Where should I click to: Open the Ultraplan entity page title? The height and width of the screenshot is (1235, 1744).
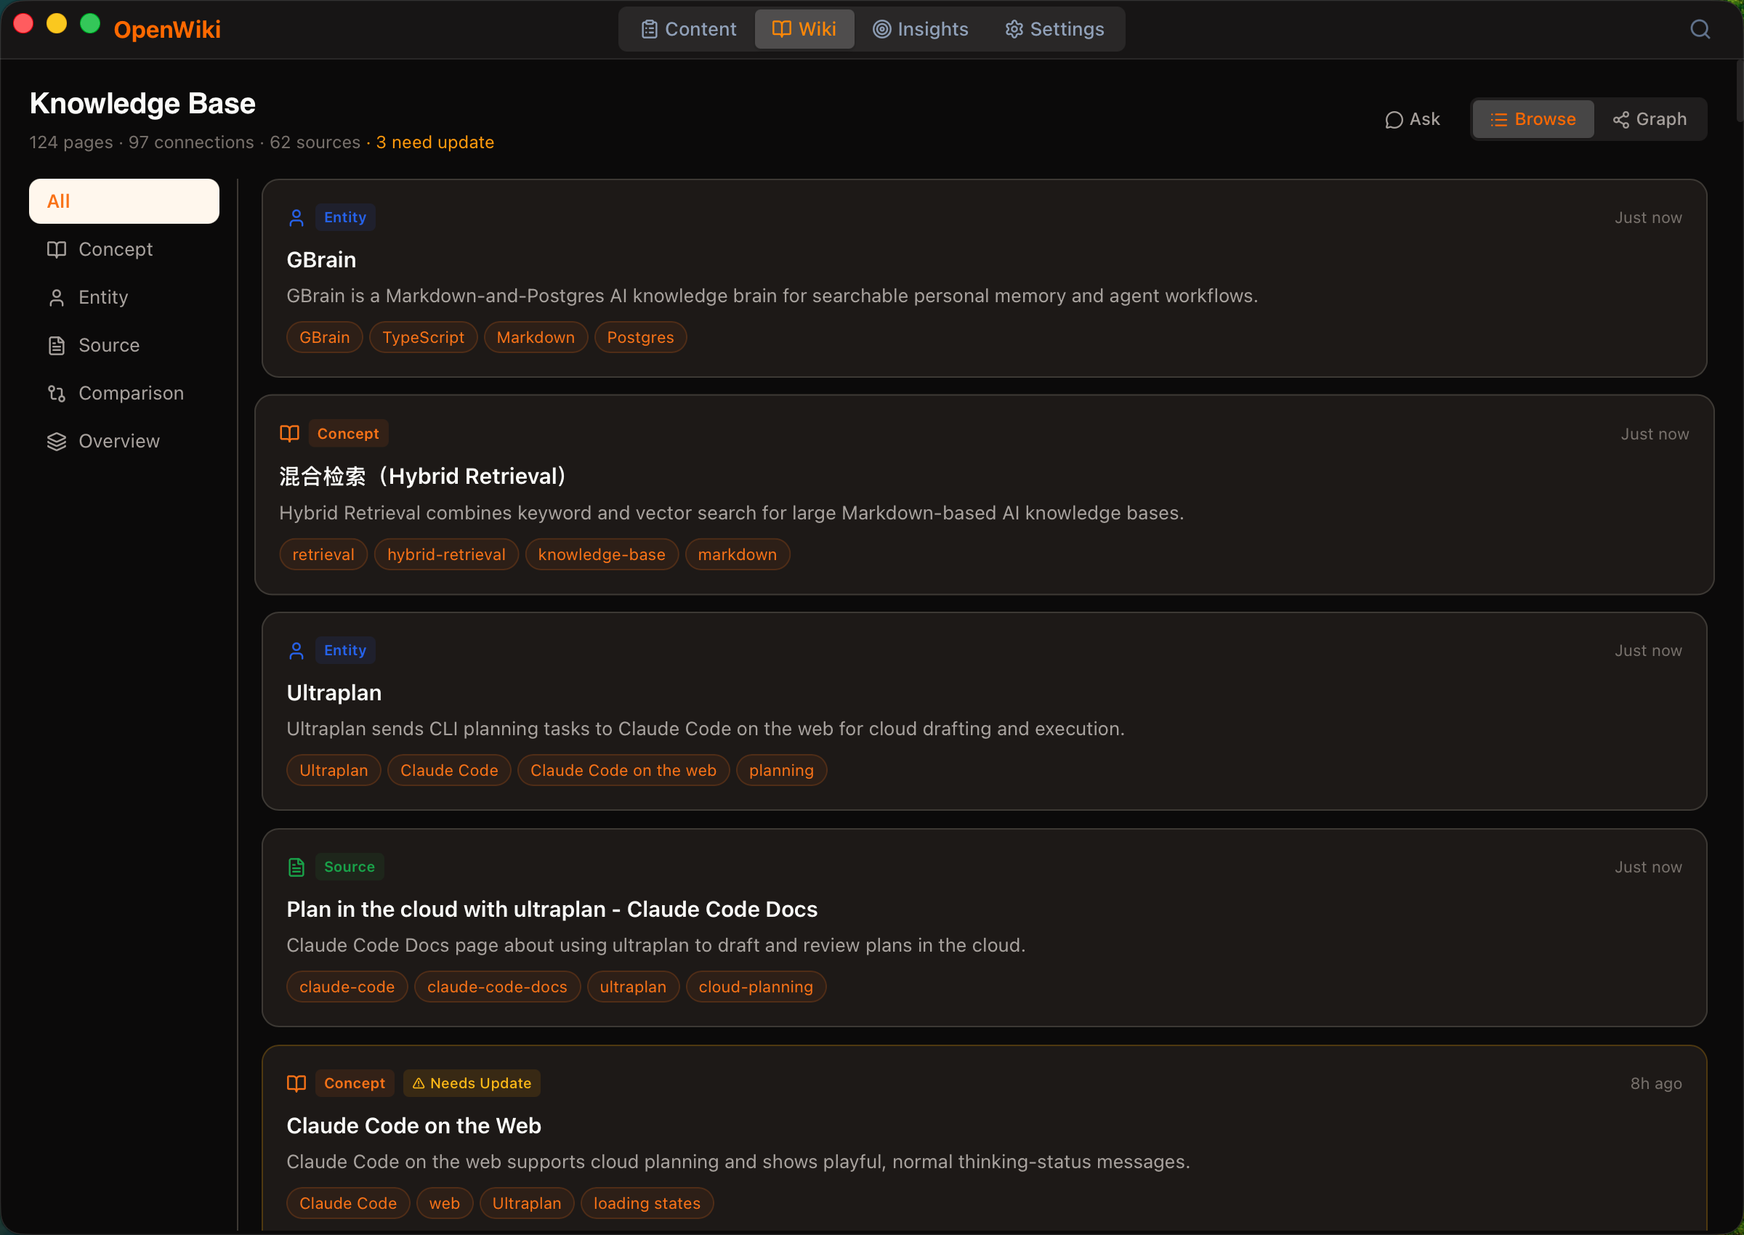[334, 693]
